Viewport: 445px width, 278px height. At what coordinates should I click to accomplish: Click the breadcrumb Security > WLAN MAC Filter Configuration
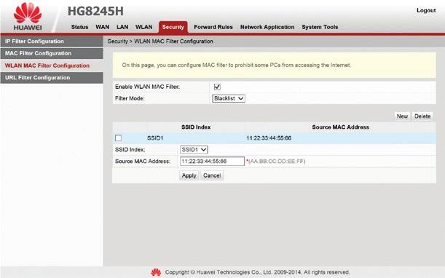pos(160,41)
